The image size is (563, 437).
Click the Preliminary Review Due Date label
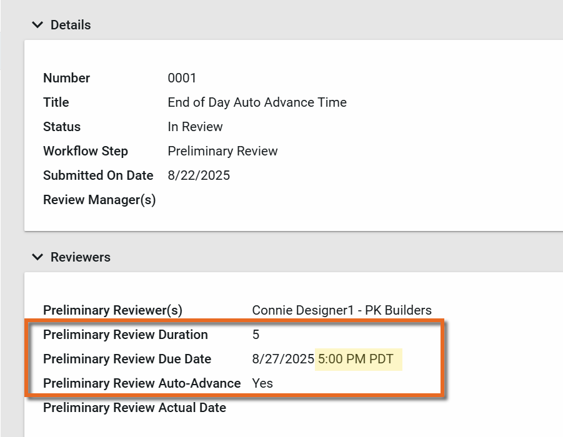(x=127, y=359)
